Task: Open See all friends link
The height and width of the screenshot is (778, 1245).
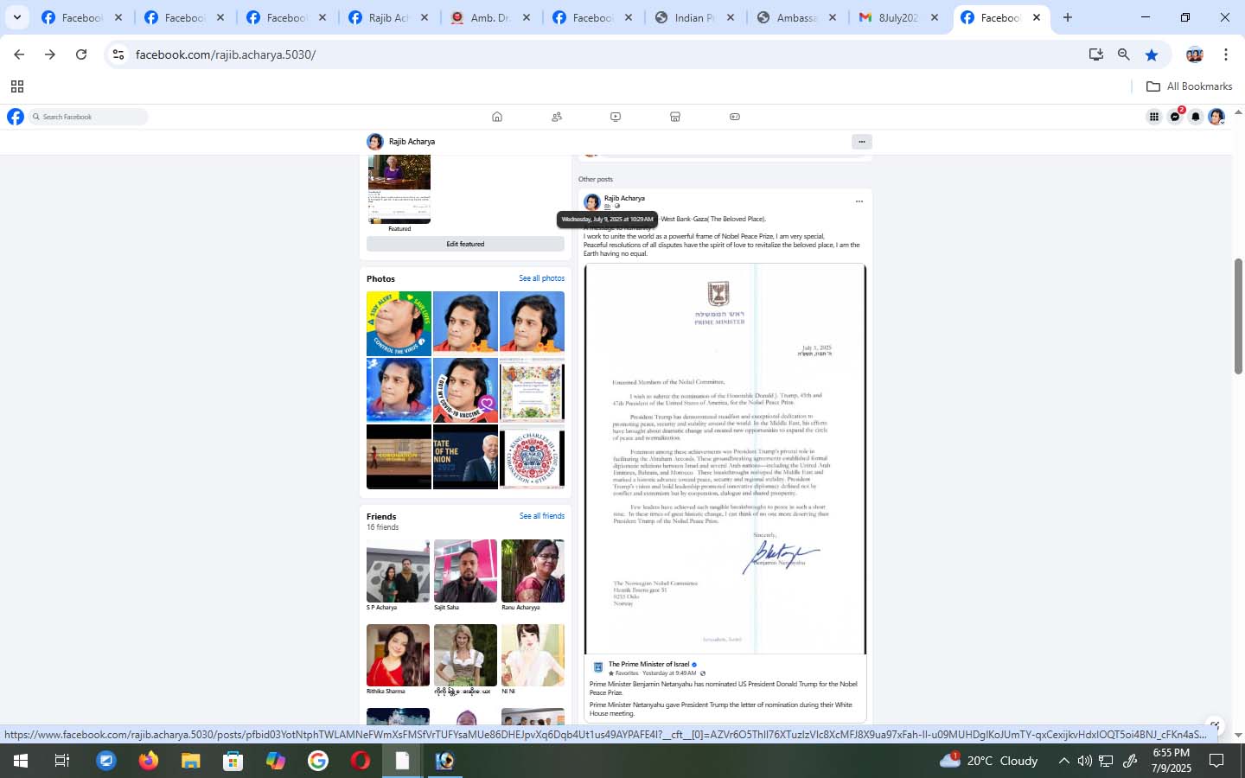Action: click(x=542, y=516)
